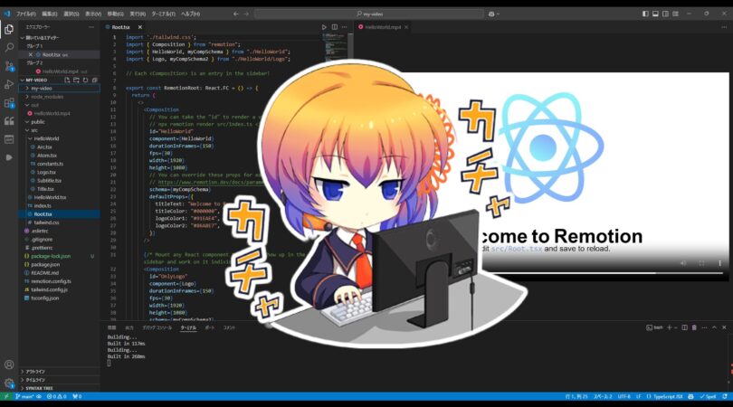Expand the SYNTAX TREE section
Image resolution: width=733 pixels, height=407 pixels.
(60, 388)
